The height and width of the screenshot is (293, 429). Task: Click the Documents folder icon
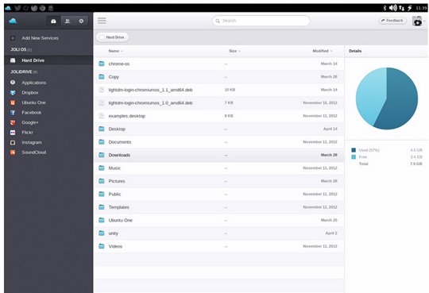click(102, 141)
